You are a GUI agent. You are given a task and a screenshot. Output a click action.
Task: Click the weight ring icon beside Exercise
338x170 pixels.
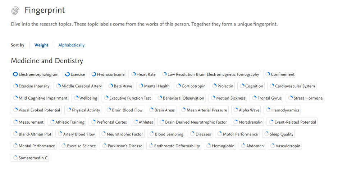(67, 74)
